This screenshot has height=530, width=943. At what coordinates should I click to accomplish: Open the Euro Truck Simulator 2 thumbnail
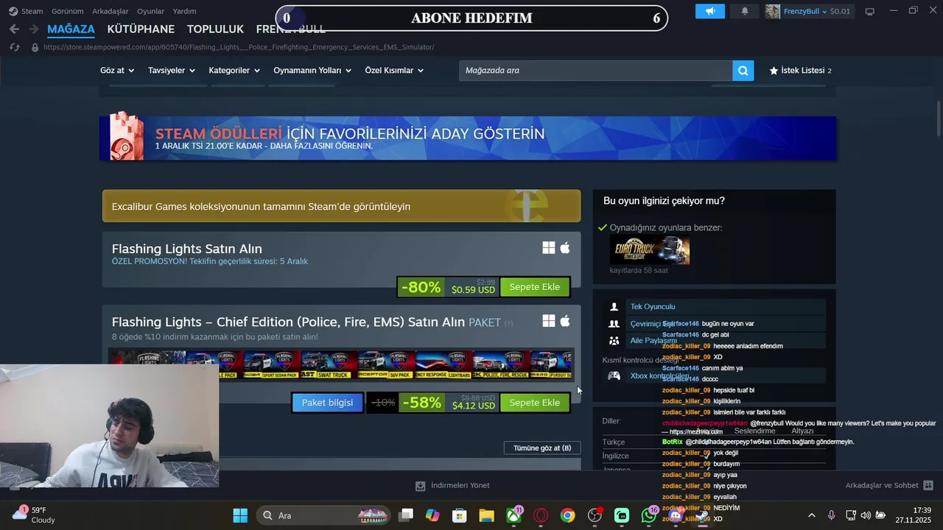point(650,250)
